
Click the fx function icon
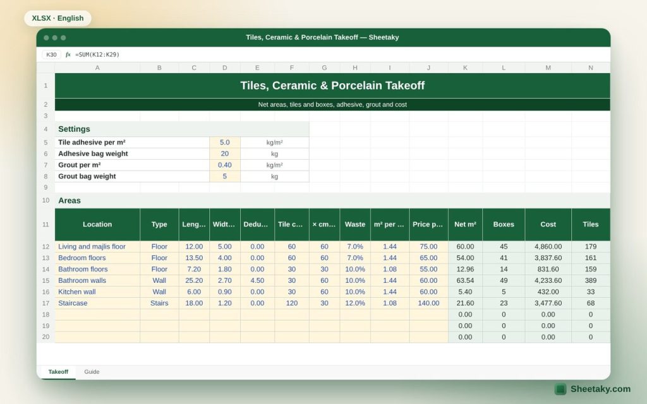(x=68, y=54)
